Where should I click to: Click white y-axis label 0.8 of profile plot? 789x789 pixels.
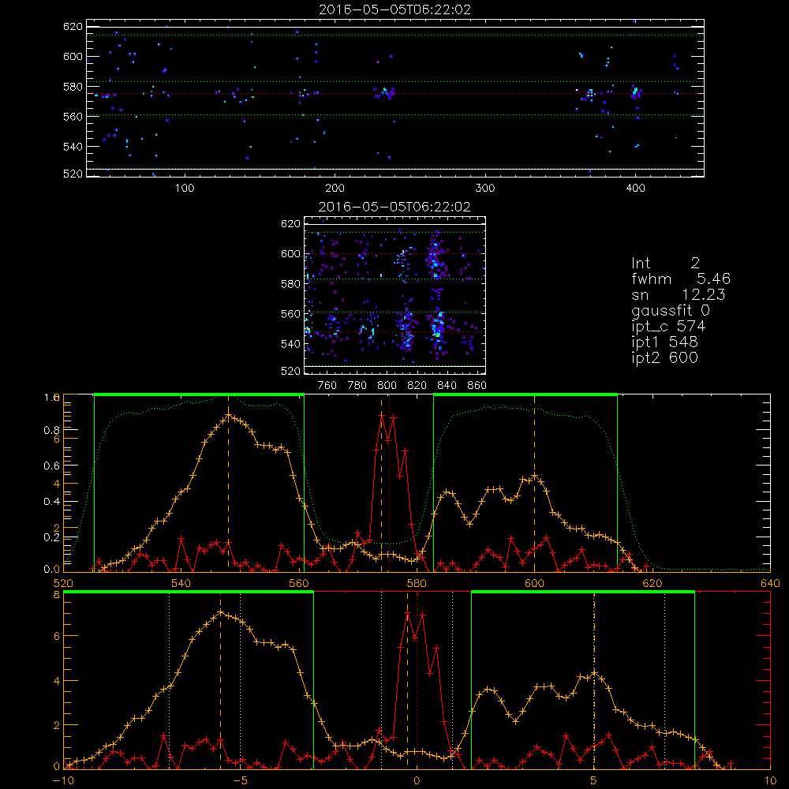pyautogui.click(x=51, y=430)
